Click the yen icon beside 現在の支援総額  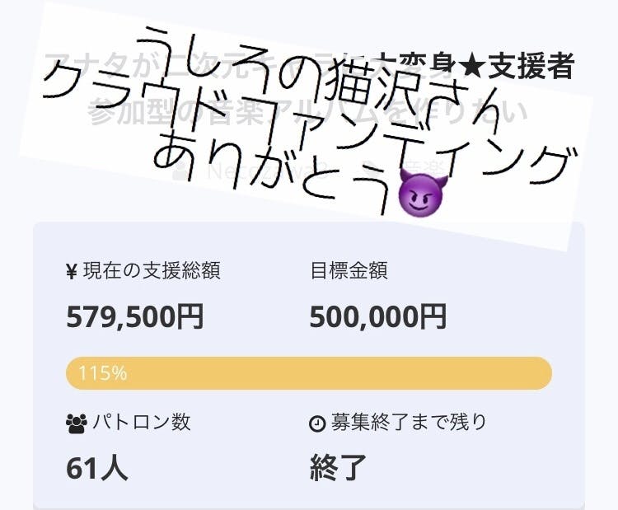[73, 271]
